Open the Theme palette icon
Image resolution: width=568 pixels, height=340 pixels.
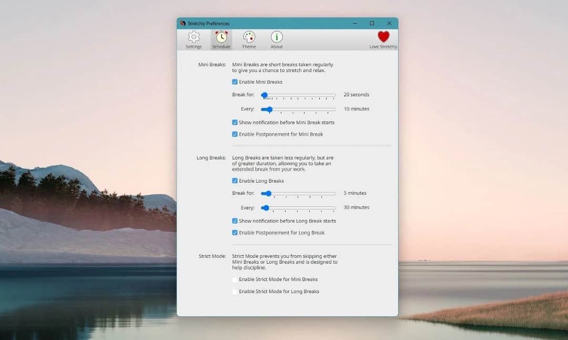pyautogui.click(x=249, y=37)
